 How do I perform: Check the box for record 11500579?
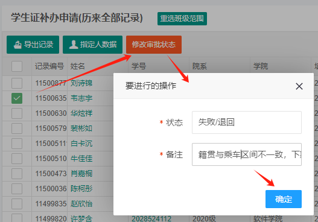tap(17, 128)
